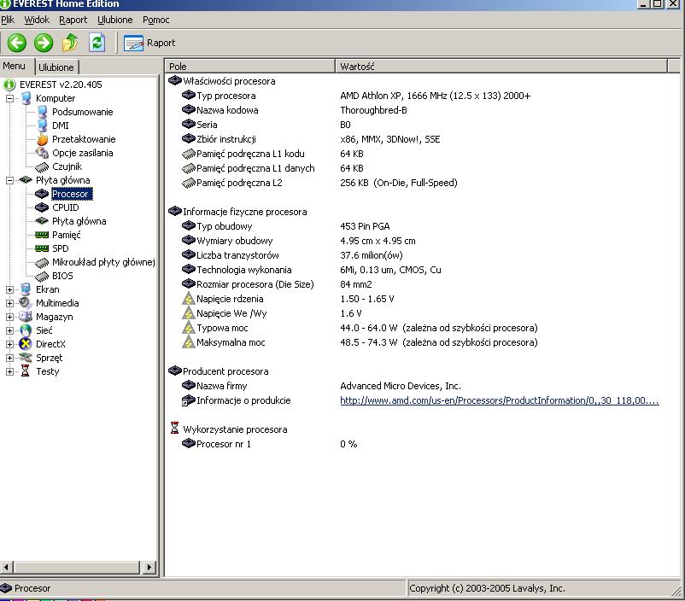This screenshot has width=685, height=601.
Task: Click the Up one level folder icon
Action: [70, 43]
